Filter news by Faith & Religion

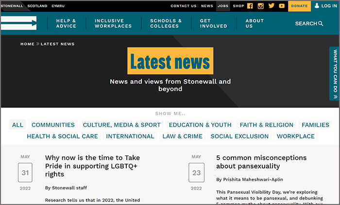pyautogui.click(x=267, y=125)
